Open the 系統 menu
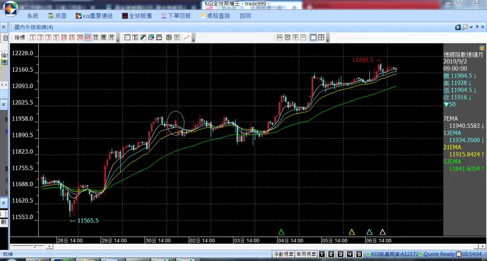Viewport: 487px width, 261px height. pyautogui.click(x=33, y=16)
